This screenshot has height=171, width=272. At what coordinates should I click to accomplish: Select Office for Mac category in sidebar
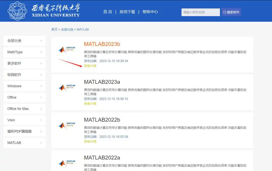click(x=24, y=109)
